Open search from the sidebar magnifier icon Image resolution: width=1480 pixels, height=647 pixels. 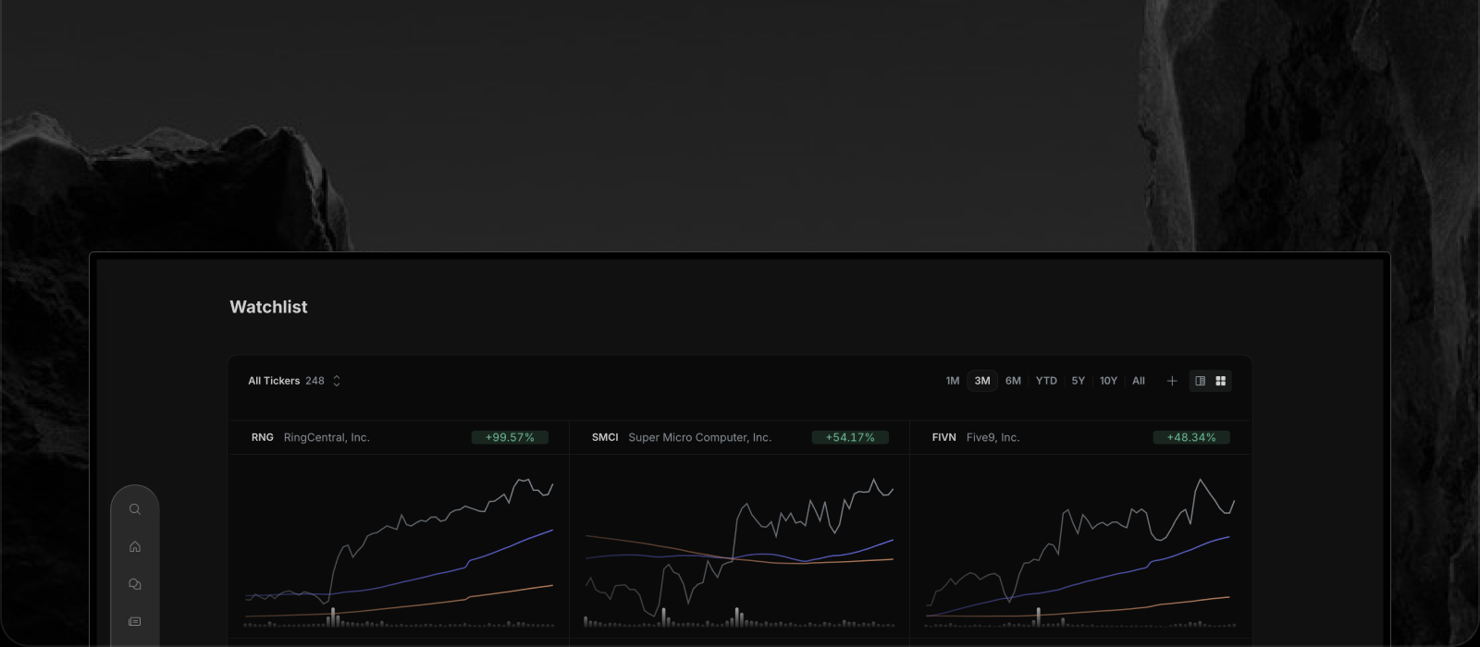point(135,509)
